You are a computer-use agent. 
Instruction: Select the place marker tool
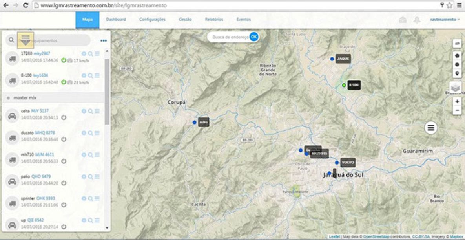(457, 73)
